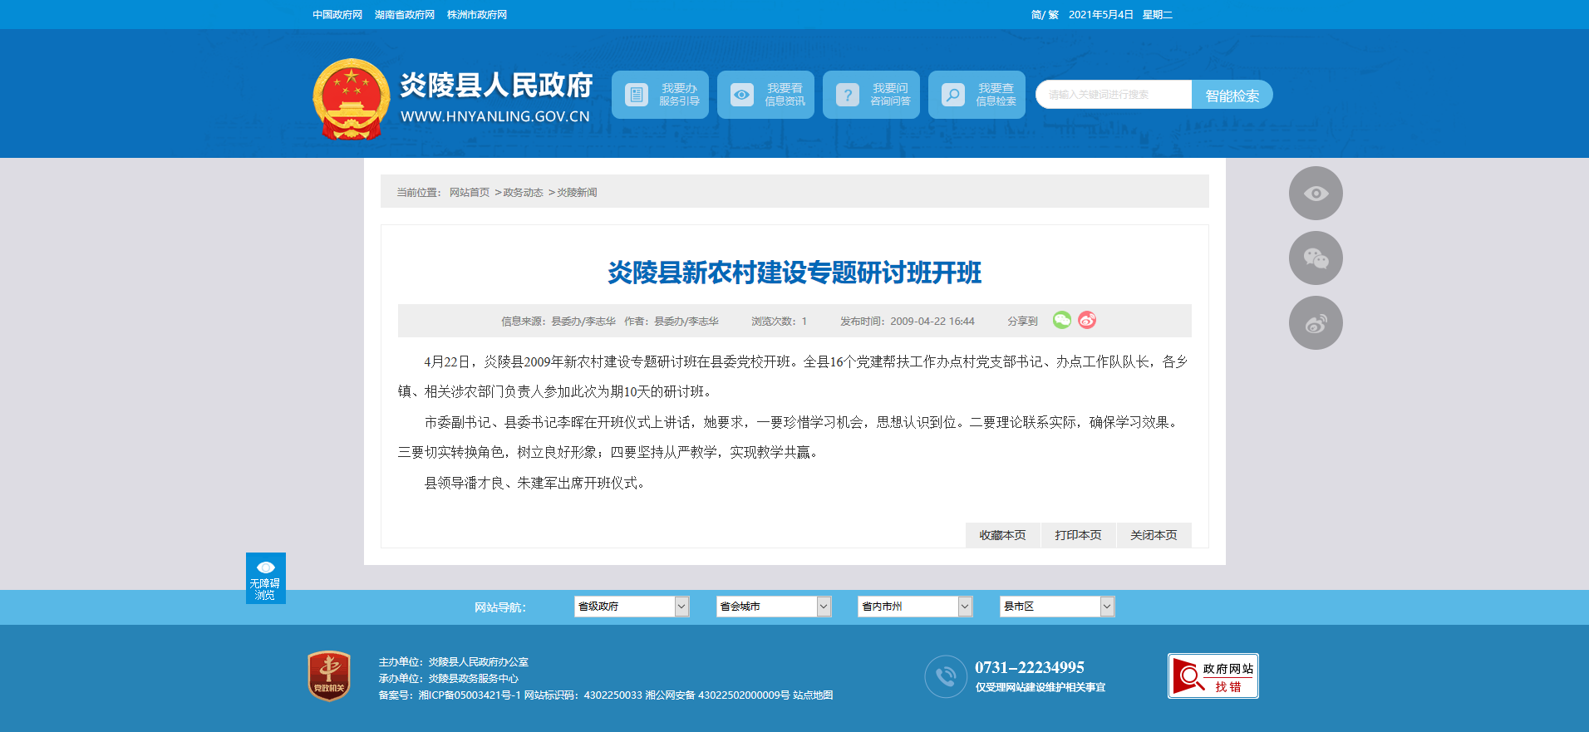1589x732 pixels.
Task: Click the red Weibo share icon
Action: point(1087,320)
